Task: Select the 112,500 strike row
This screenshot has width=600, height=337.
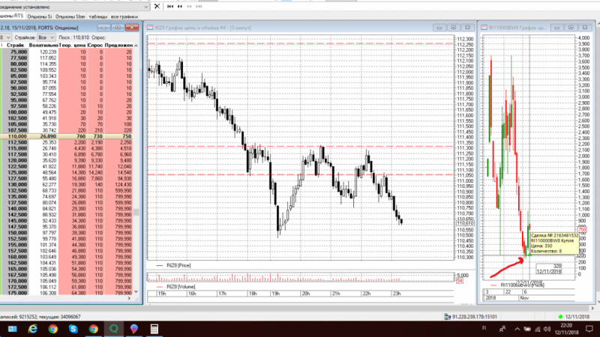Action: (68, 142)
